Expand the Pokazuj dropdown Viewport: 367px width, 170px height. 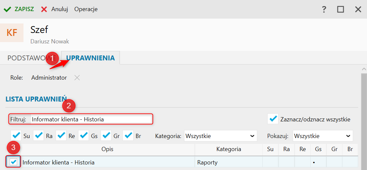323,136
